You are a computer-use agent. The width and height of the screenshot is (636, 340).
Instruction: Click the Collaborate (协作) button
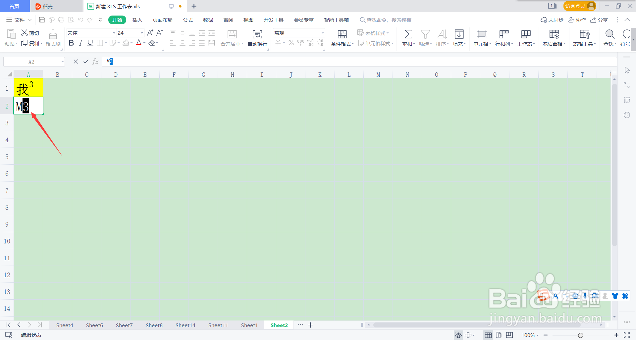[x=577, y=20]
